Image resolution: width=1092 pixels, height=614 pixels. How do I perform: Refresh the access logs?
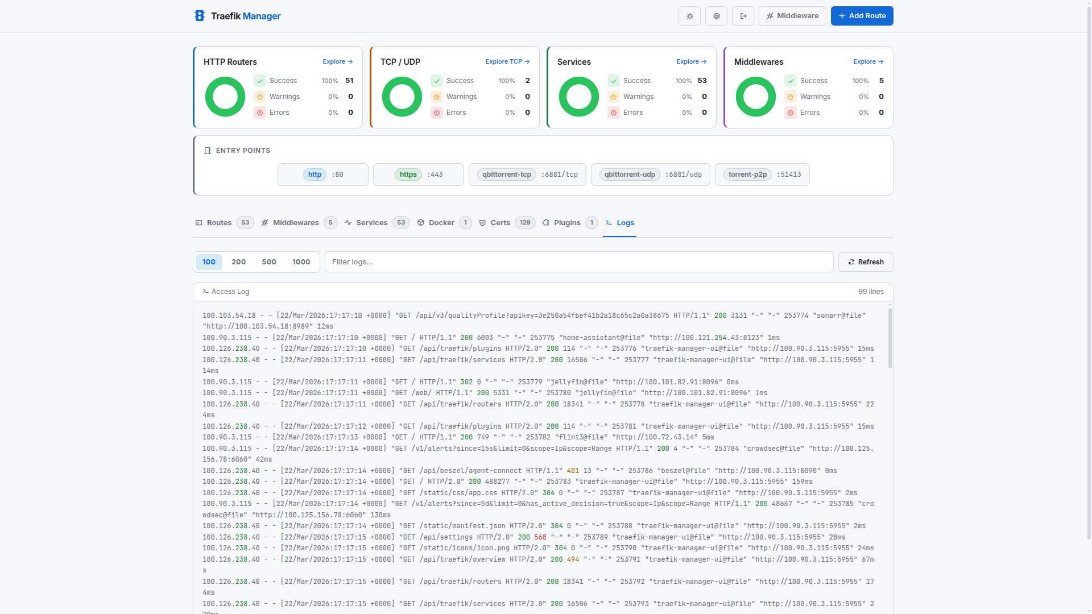coord(866,262)
